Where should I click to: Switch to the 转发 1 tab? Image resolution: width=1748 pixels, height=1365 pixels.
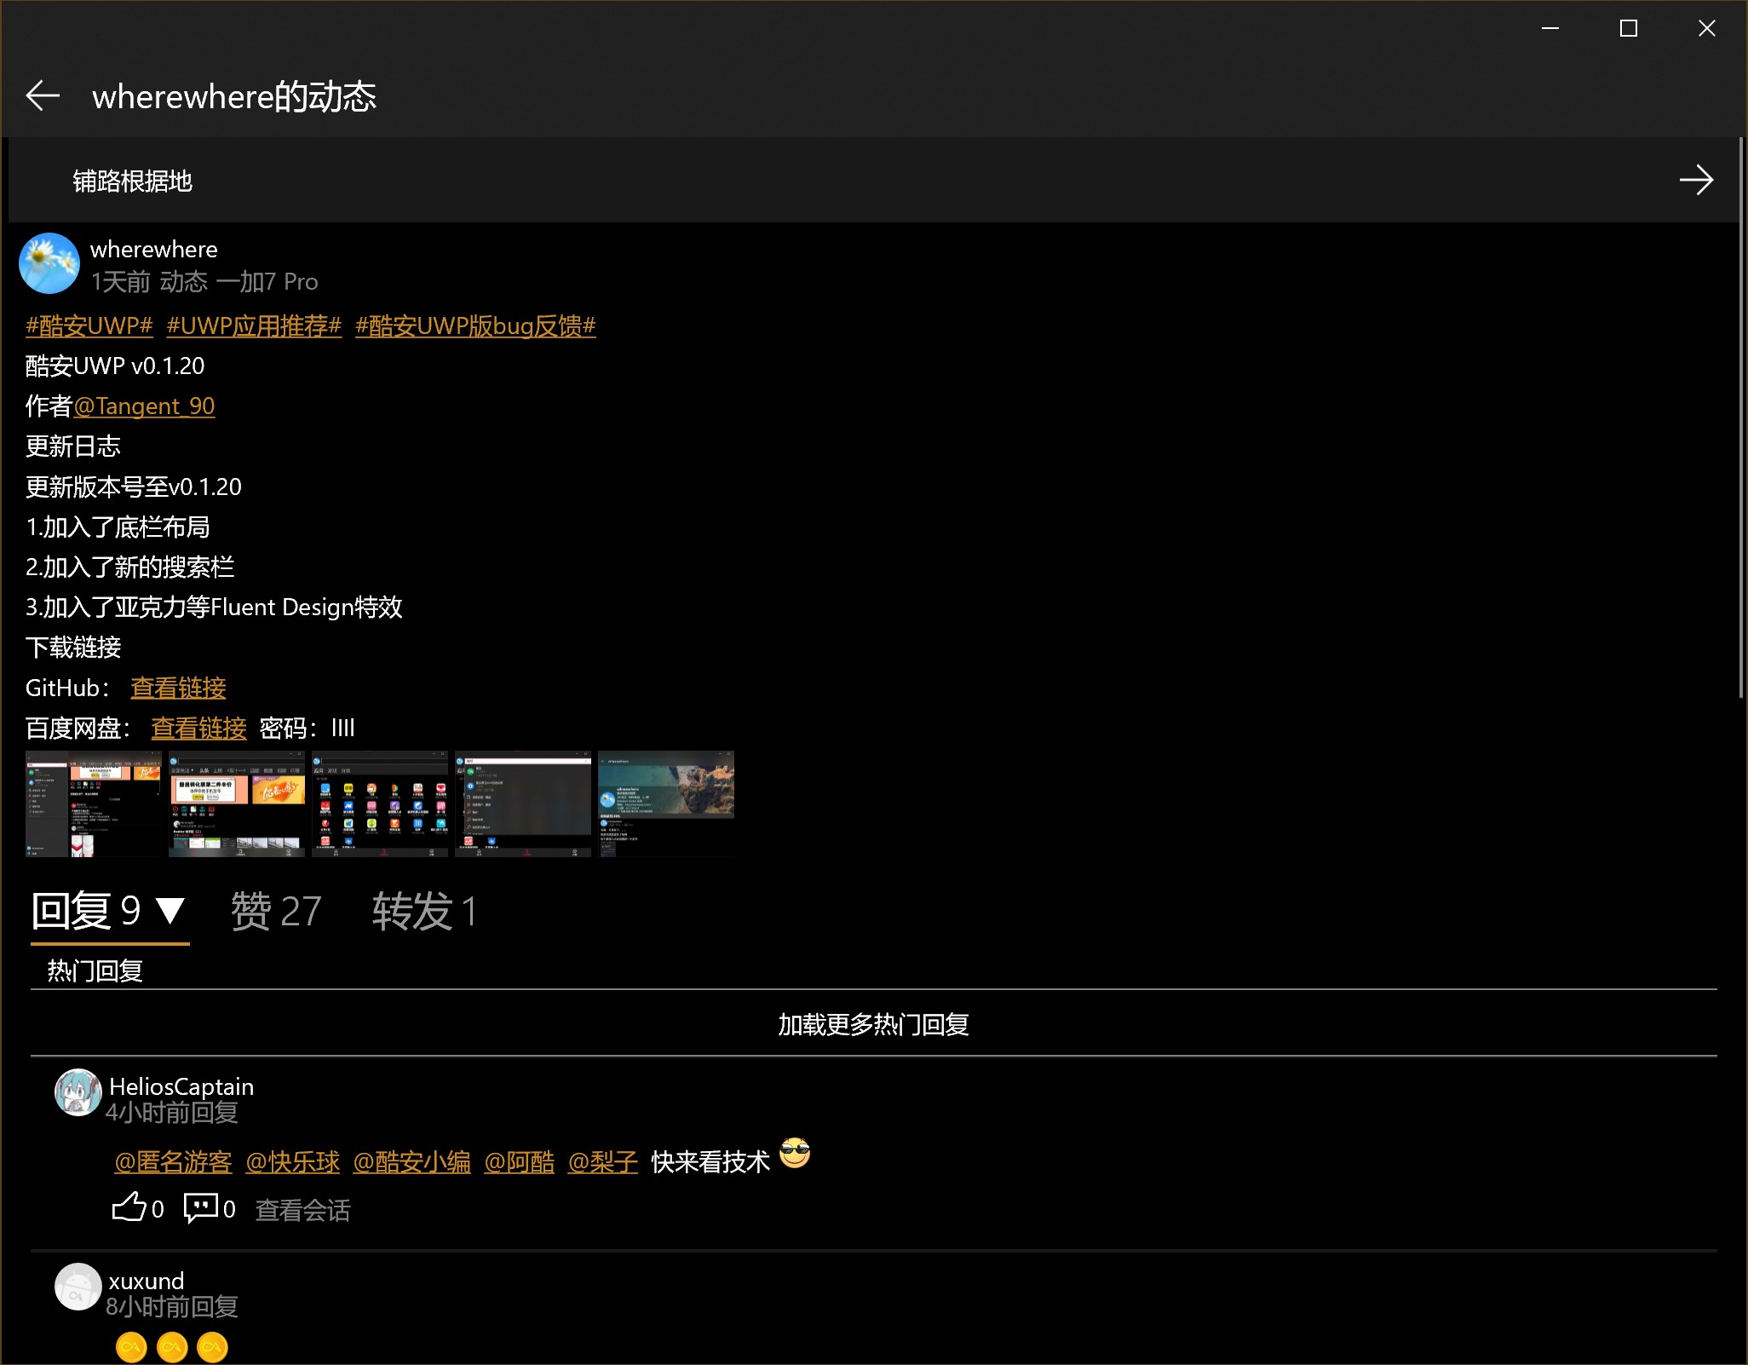click(x=423, y=911)
